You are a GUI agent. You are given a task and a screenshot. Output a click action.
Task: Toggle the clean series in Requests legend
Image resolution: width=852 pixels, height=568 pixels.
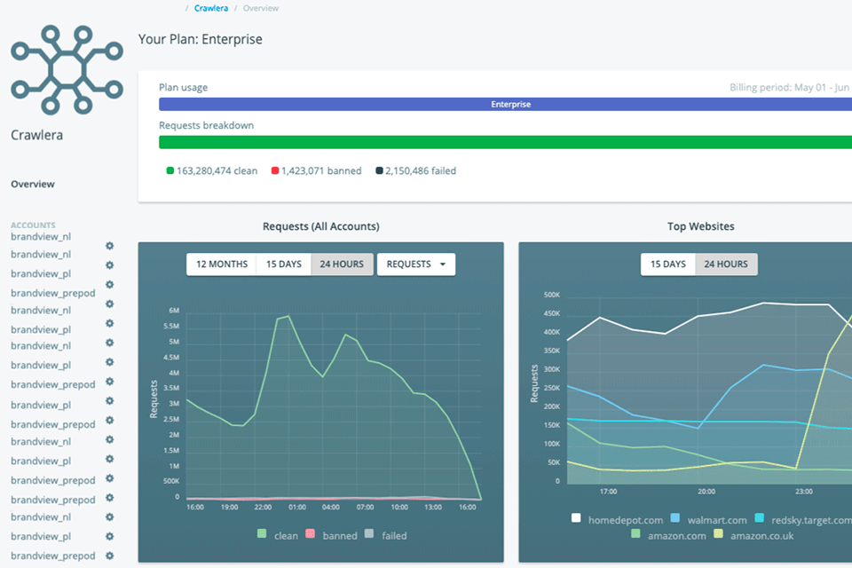[262, 534]
